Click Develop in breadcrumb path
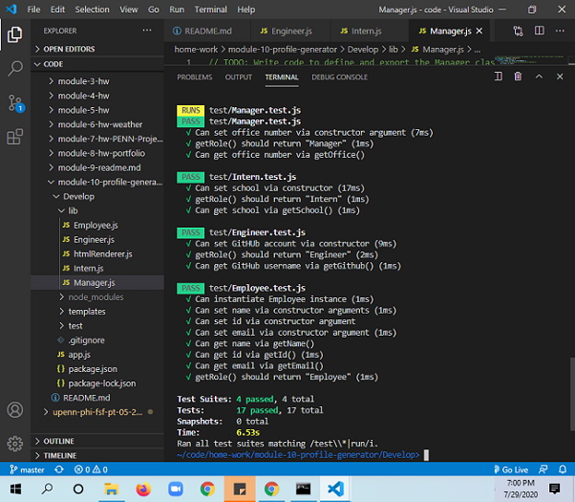575x502 pixels. [x=363, y=49]
